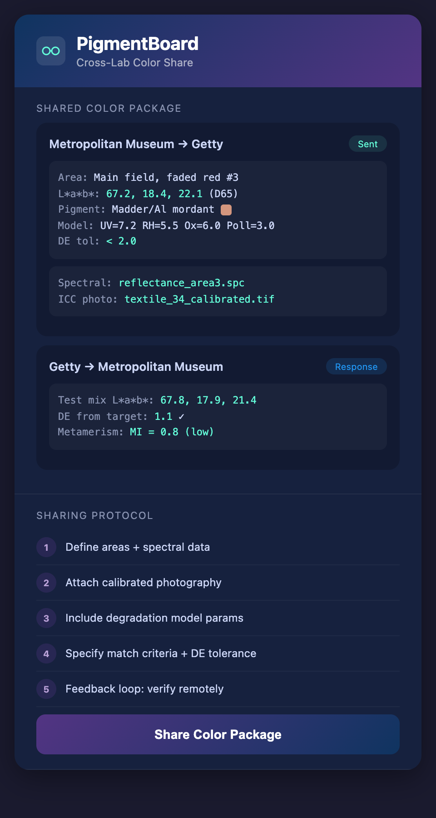Screen dimensions: 436x818
Task: Select Feedback loop: verify remotely step
Action: click(x=144, y=689)
